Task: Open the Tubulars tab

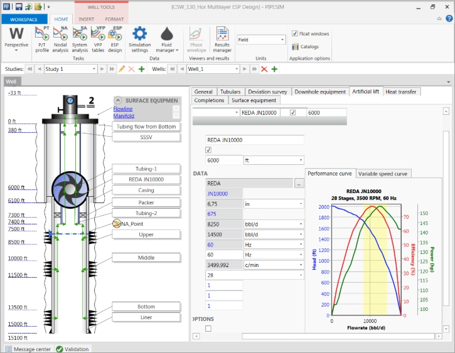Action: point(230,92)
